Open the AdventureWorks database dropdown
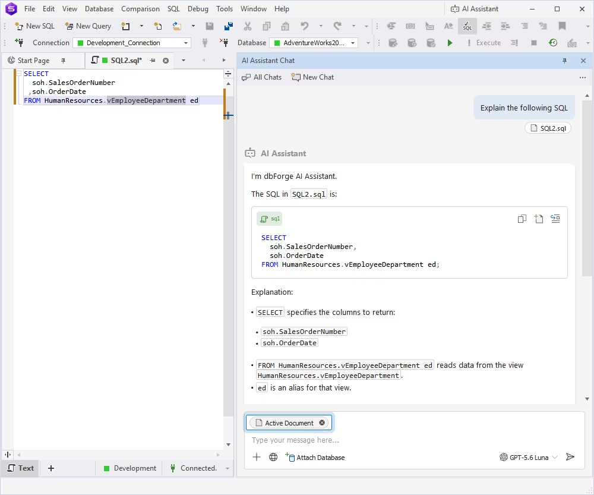 click(x=353, y=43)
